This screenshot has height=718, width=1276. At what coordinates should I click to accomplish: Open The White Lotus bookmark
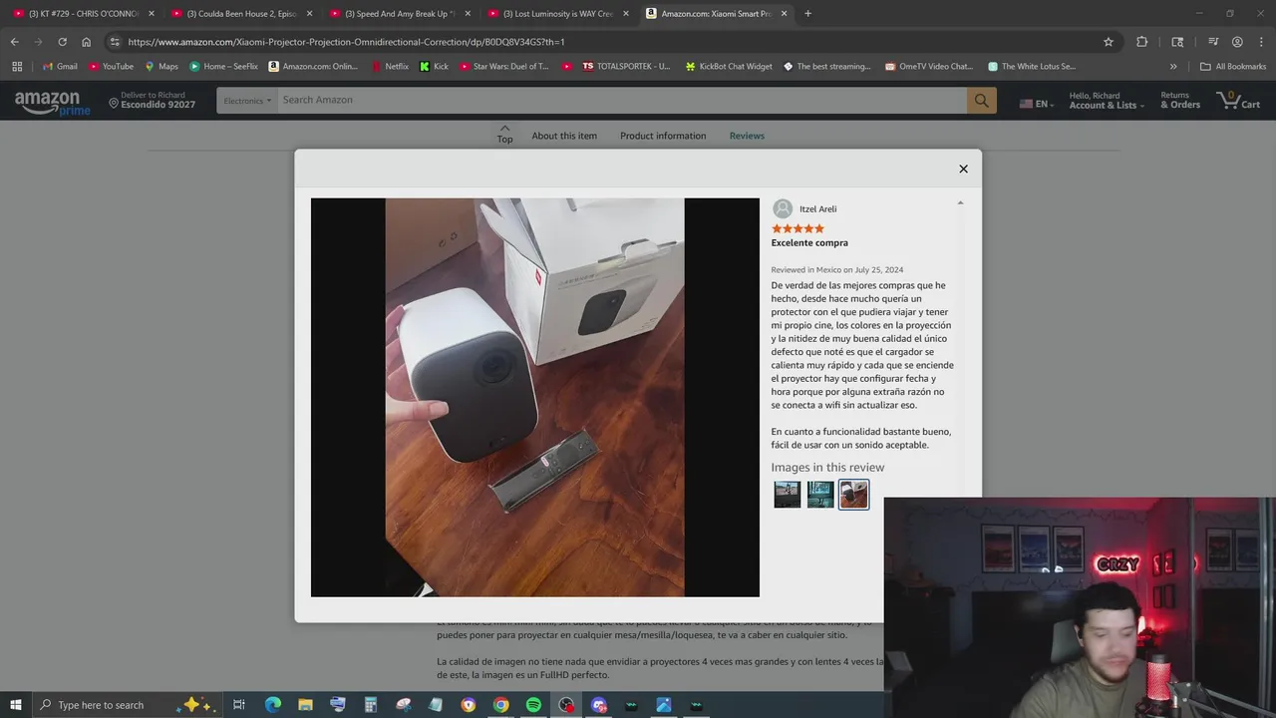pyautogui.click(x=1032, y=67)
